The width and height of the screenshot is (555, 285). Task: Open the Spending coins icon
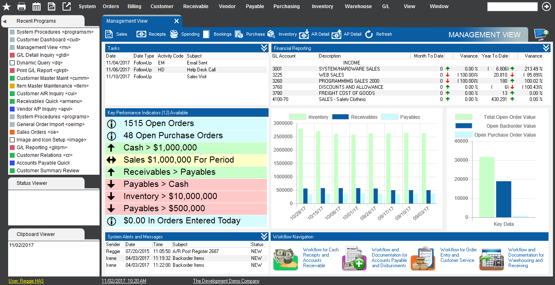(174, 34)
